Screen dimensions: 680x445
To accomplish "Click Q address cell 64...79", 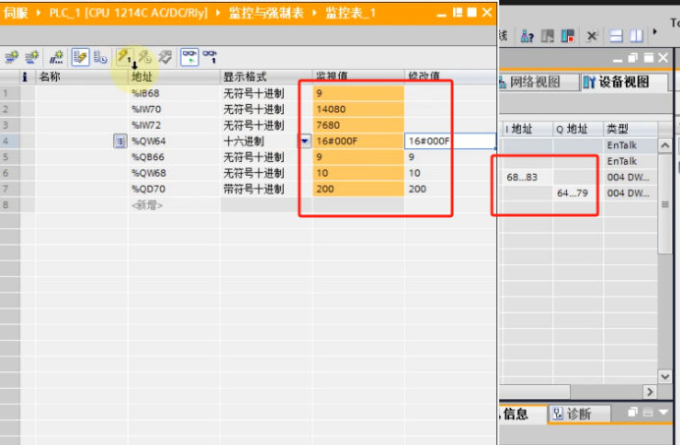I will (578, 193).
